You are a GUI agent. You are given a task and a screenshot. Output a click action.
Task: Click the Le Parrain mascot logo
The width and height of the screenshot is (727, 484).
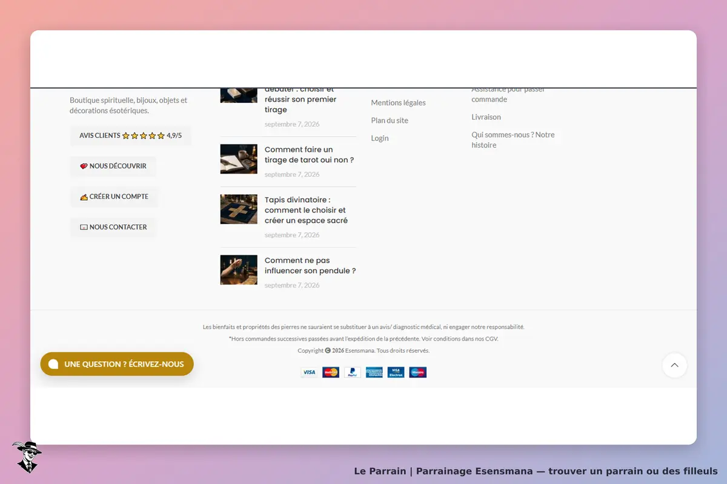click(x=27, y=457)
